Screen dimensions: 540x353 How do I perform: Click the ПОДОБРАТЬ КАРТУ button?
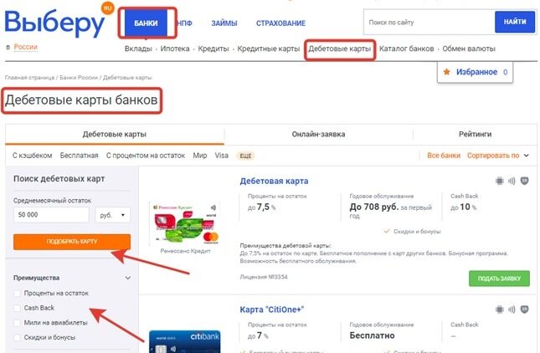(x=72, y=242)
